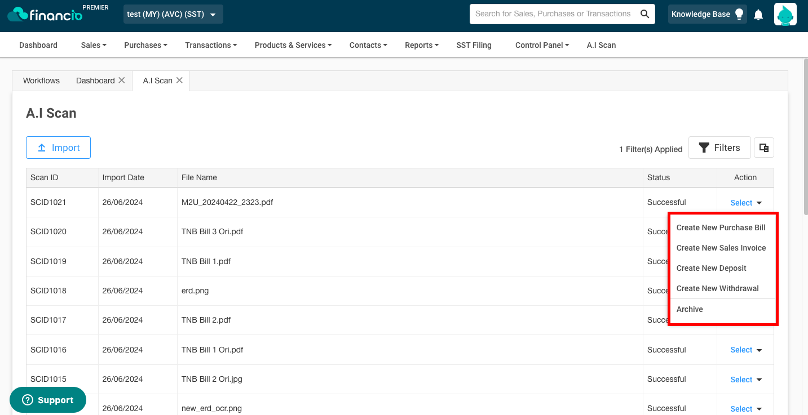808x415 pixels.
Task: Click the 1 Filter(s) Applied label
Action: pos(651,149)
